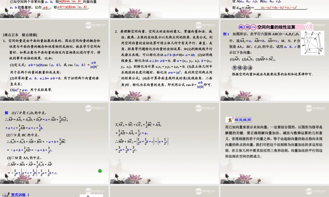Click the line (2)非零向量 a, b, a⊥b⇔a·b=0
The height and width of the screenshot is (197, 329).
coord(54,78)
